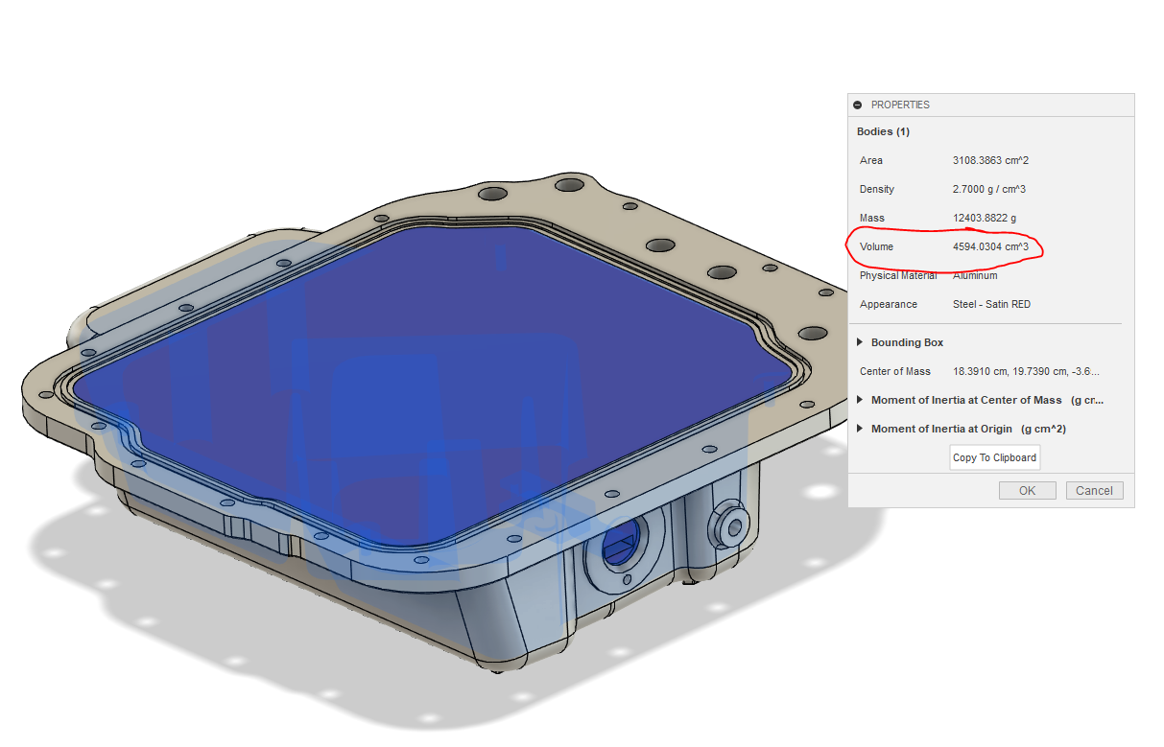Click the Aluminum physical material value
The height and width of the screenshot is (747, 1164).
click(975, 275)
